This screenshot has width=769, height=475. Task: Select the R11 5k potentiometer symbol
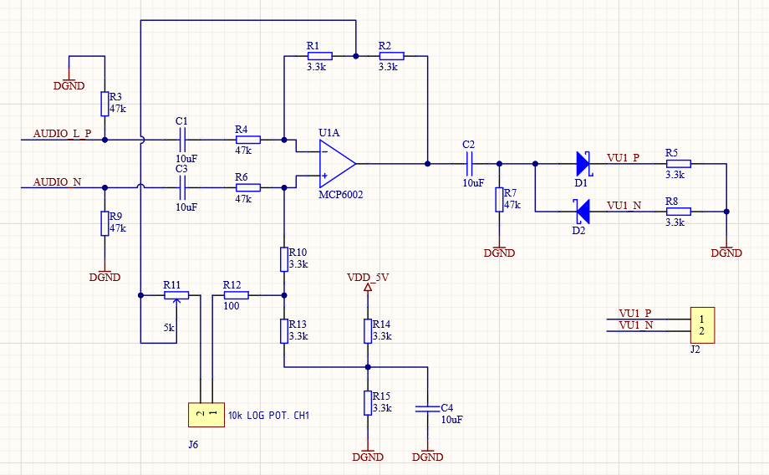coord(176,296)
